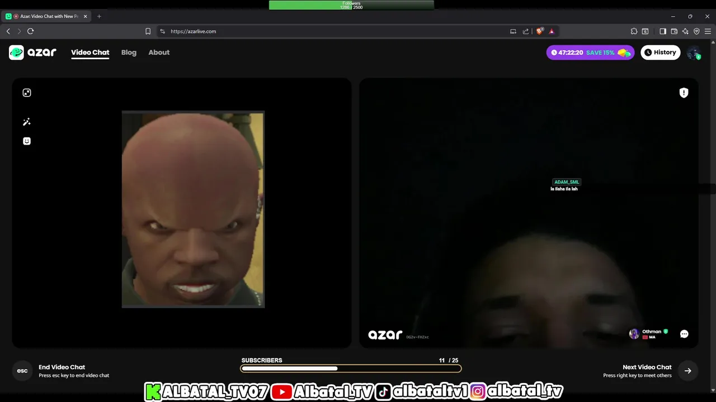This screenshot has height=402, width=716.
Task: Open the browser hamburger menu
Action: click(x=708, y=31)
